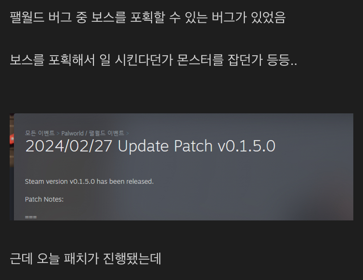Click the line 'Steam version v0.1.5.0 has been released.'
This screenshot has height=280, width=363.
click(89, 182)
